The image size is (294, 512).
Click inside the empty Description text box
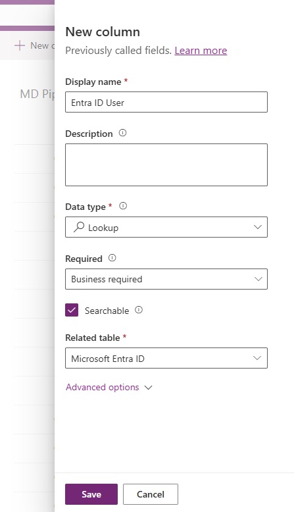click(166, 165)
